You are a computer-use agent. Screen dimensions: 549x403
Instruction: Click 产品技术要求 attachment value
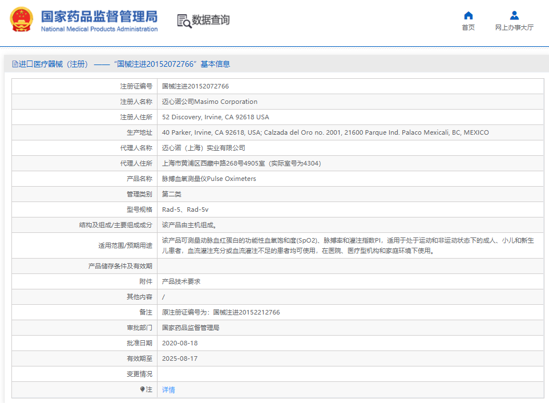181,281
